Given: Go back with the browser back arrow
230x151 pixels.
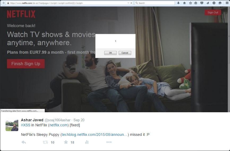Looking at the screenshot, I should [x=3, y=3].
